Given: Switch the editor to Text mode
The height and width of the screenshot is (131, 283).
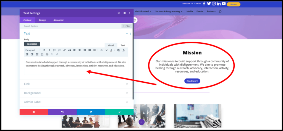Looking at the screenshot, I should point(123,45).
